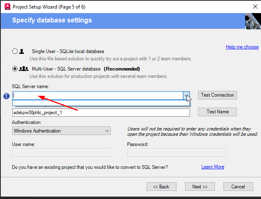Cancel the Project Setup Wizard
This screenshot has width=261, height=199.
[238, 187]
